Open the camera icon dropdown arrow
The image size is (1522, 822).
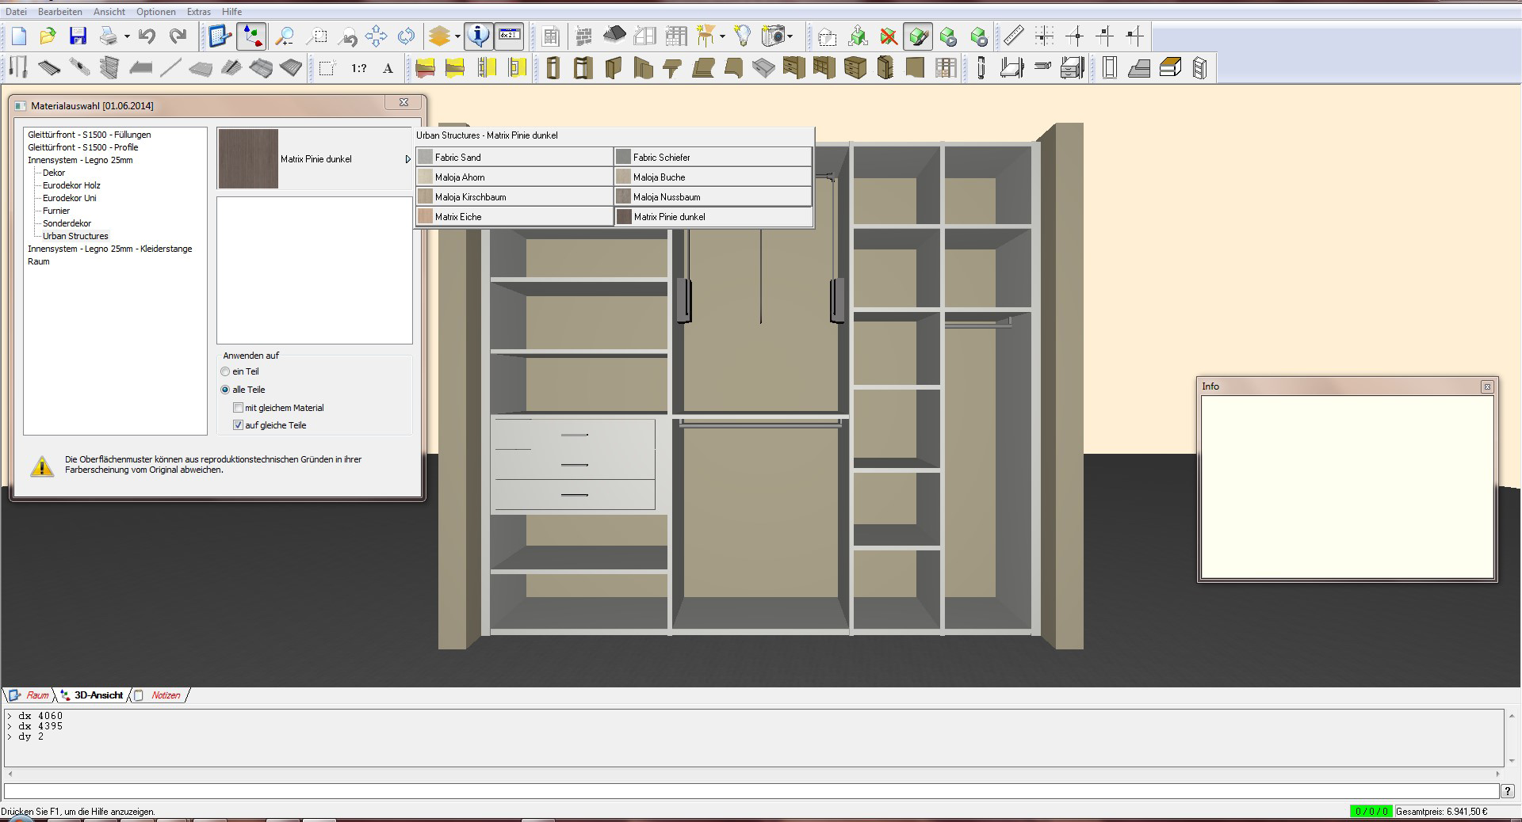click(790, 36)
